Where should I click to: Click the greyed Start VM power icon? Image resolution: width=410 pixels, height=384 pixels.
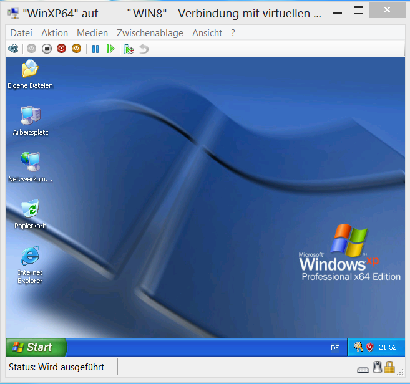(x=31, y=49)
